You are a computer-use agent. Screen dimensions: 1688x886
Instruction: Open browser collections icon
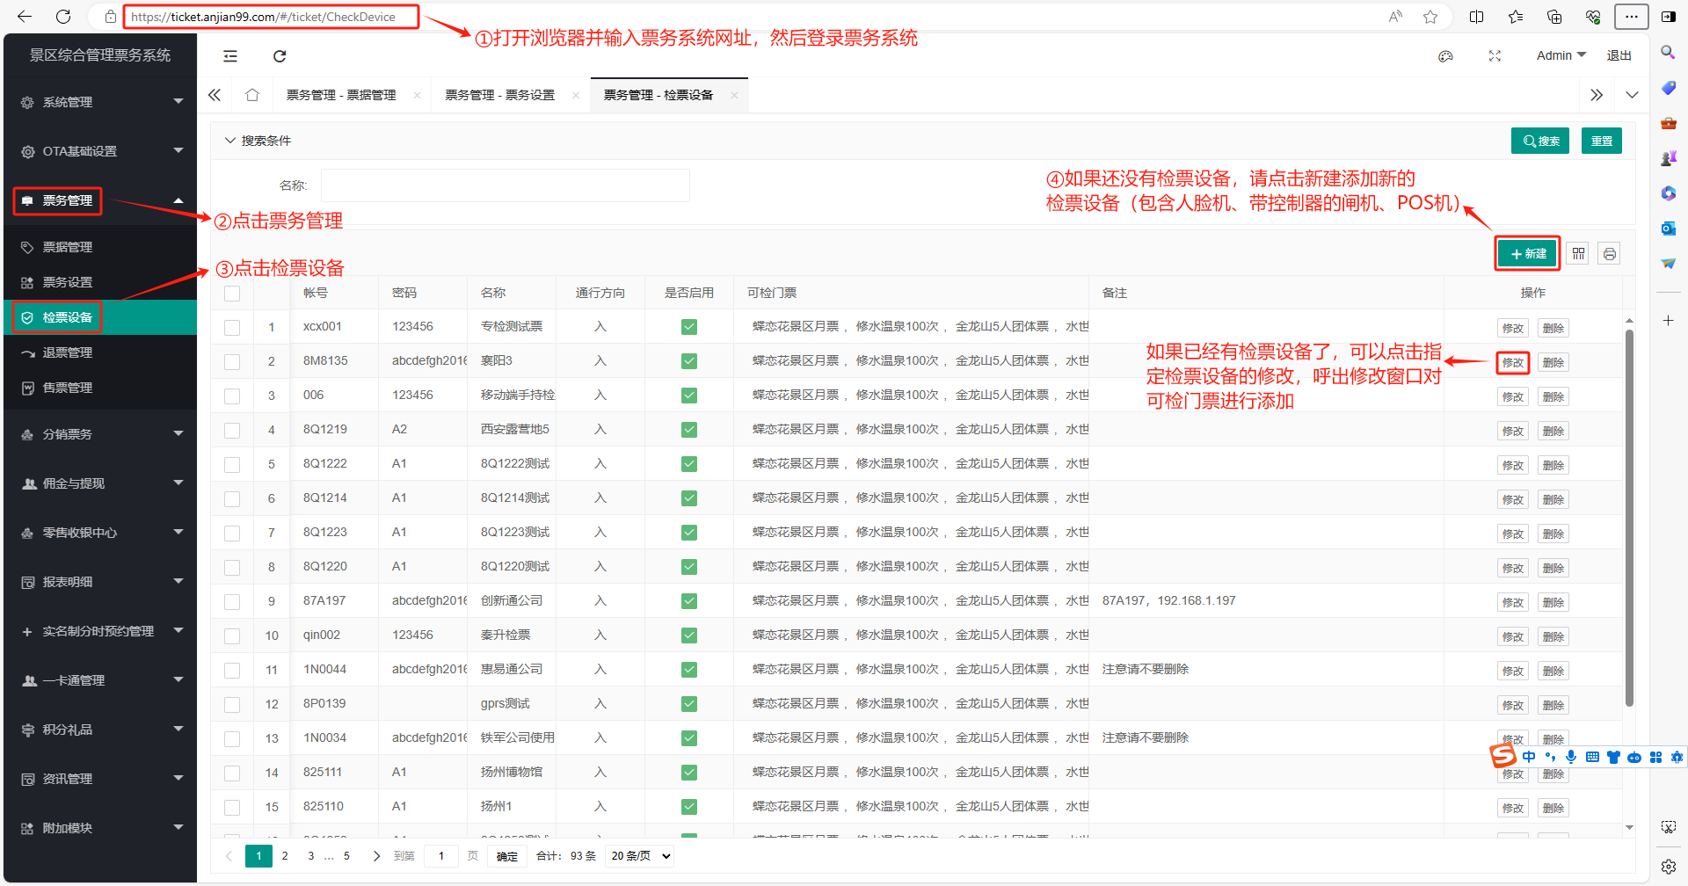click(x=1554, y=17)
